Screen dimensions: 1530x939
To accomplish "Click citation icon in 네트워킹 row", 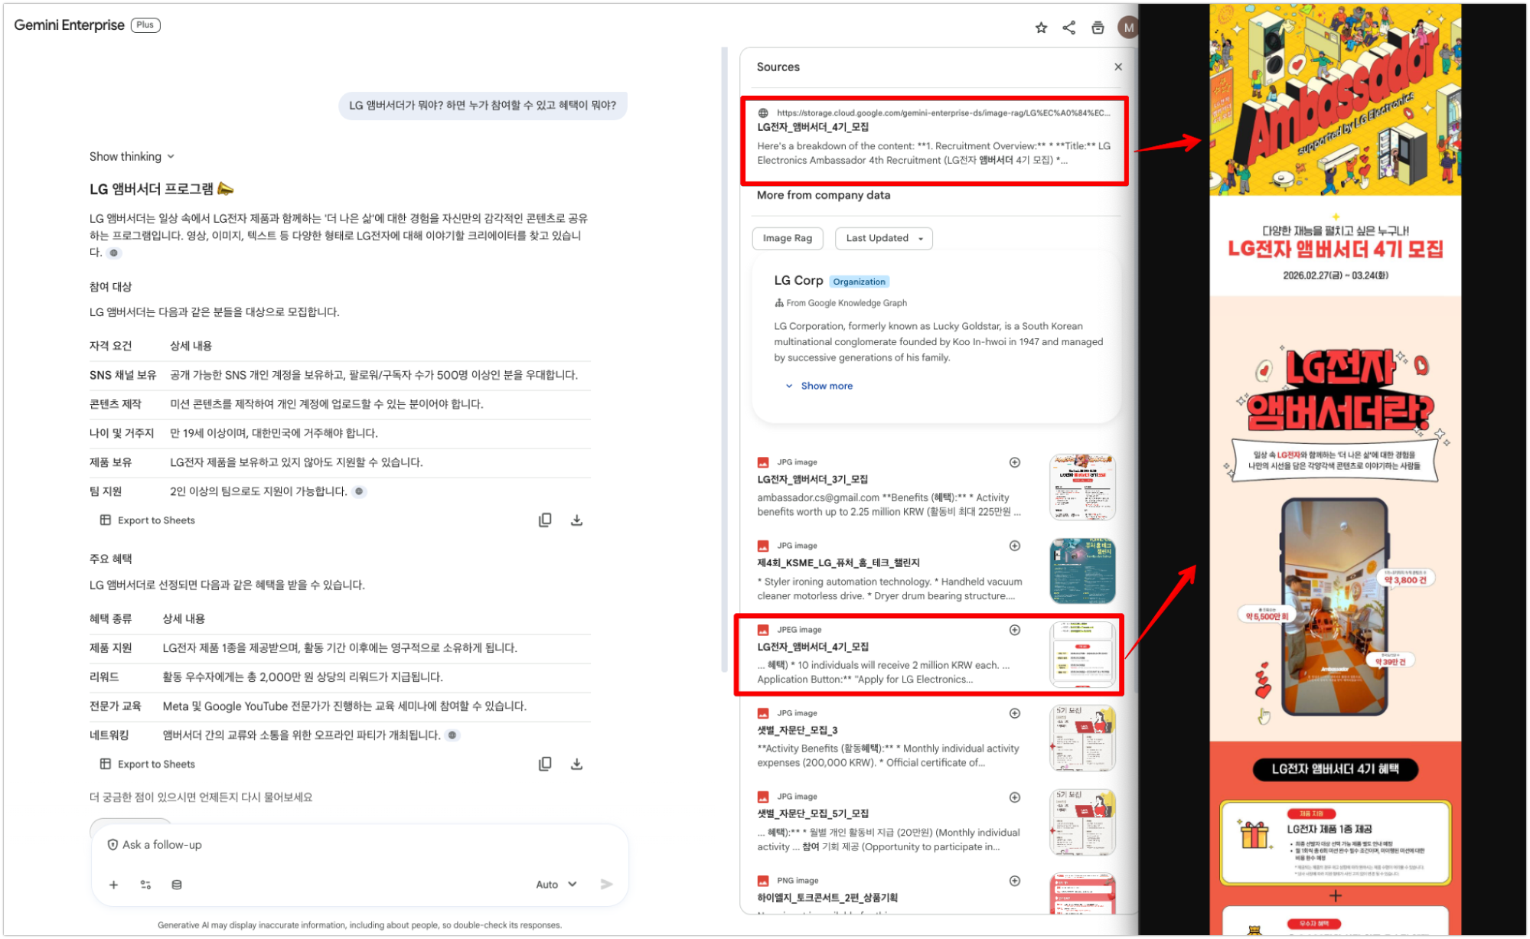I will (452, 736).
